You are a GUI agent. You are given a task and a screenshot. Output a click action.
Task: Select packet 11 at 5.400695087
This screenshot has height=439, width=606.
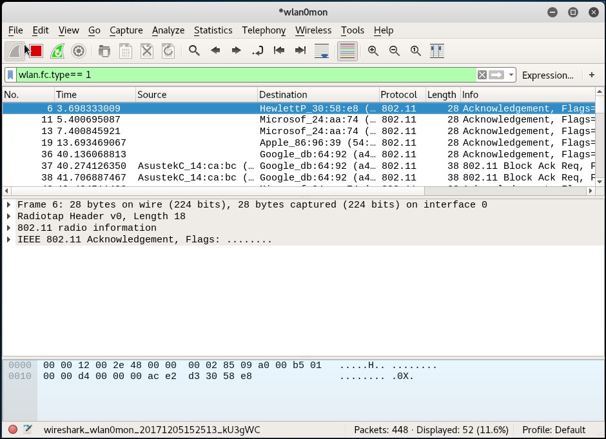(x=298, y=120)
